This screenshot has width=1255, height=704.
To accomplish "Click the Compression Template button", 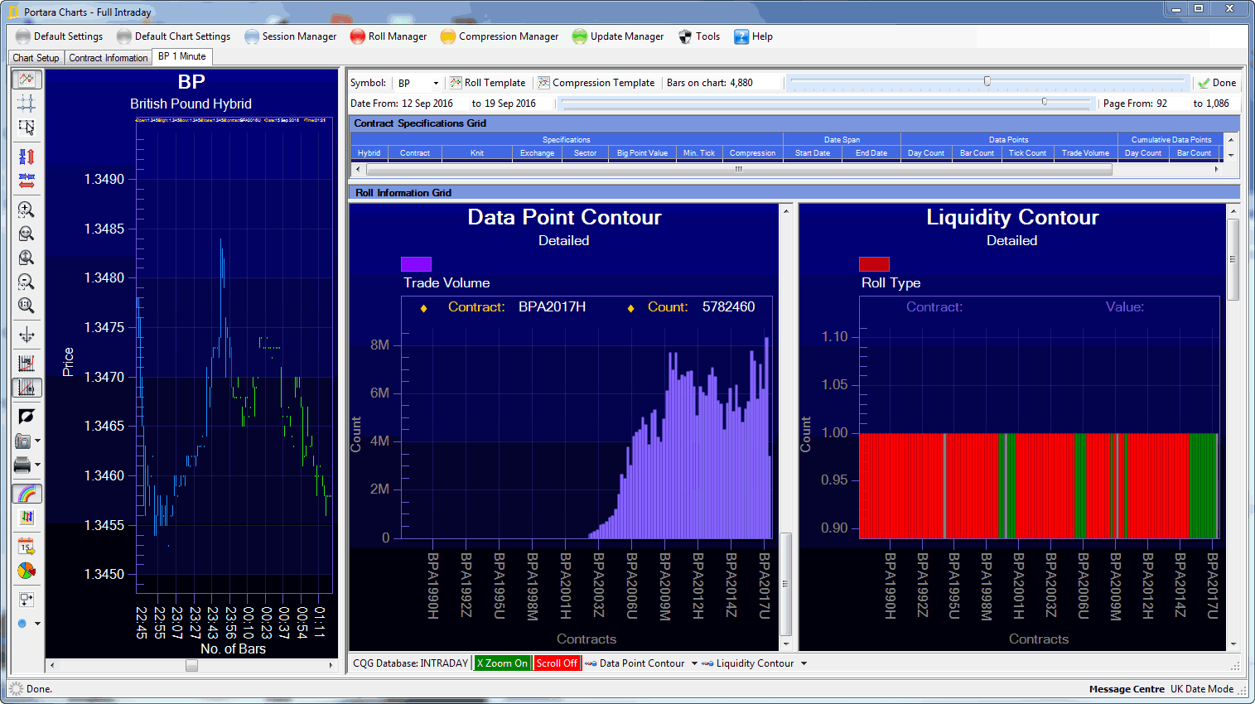I will pyautogui.click(x=596, y=83).
